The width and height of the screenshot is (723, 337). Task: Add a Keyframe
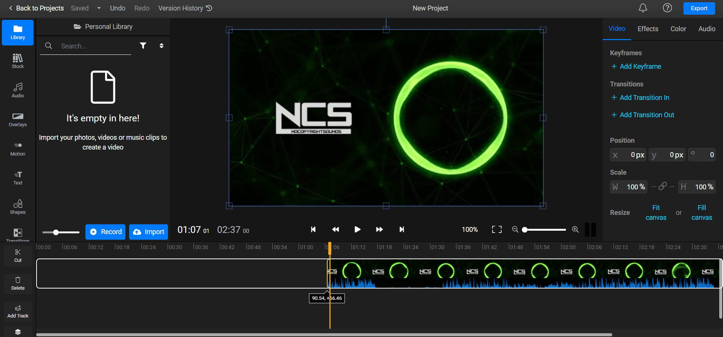click(x=636, y=66)
